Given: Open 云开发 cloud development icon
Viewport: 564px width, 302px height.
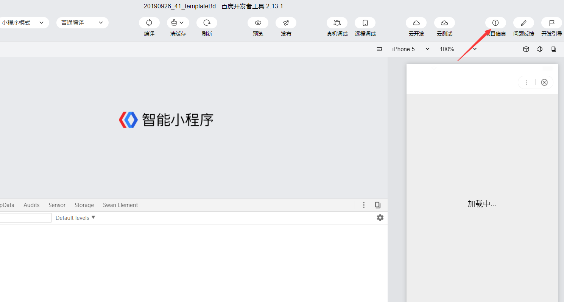Looking at the screenshot, I should 416,23.
